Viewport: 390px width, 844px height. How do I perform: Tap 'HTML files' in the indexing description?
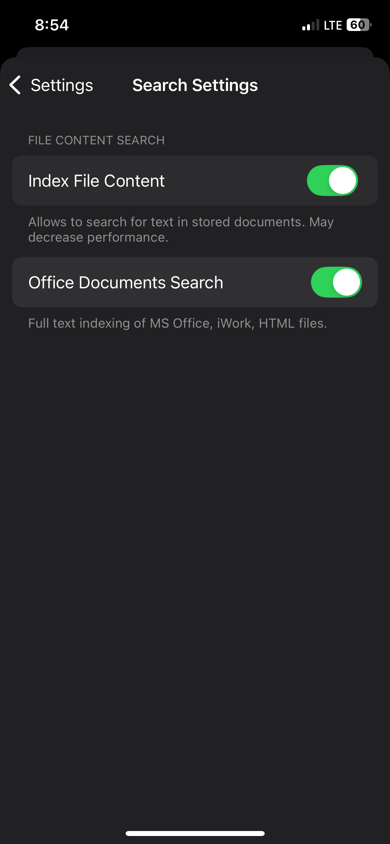pyautogui.click(x=293, y=323)
